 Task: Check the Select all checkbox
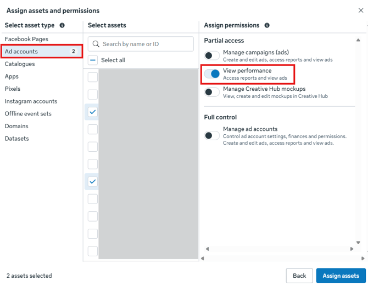[93, 60]
